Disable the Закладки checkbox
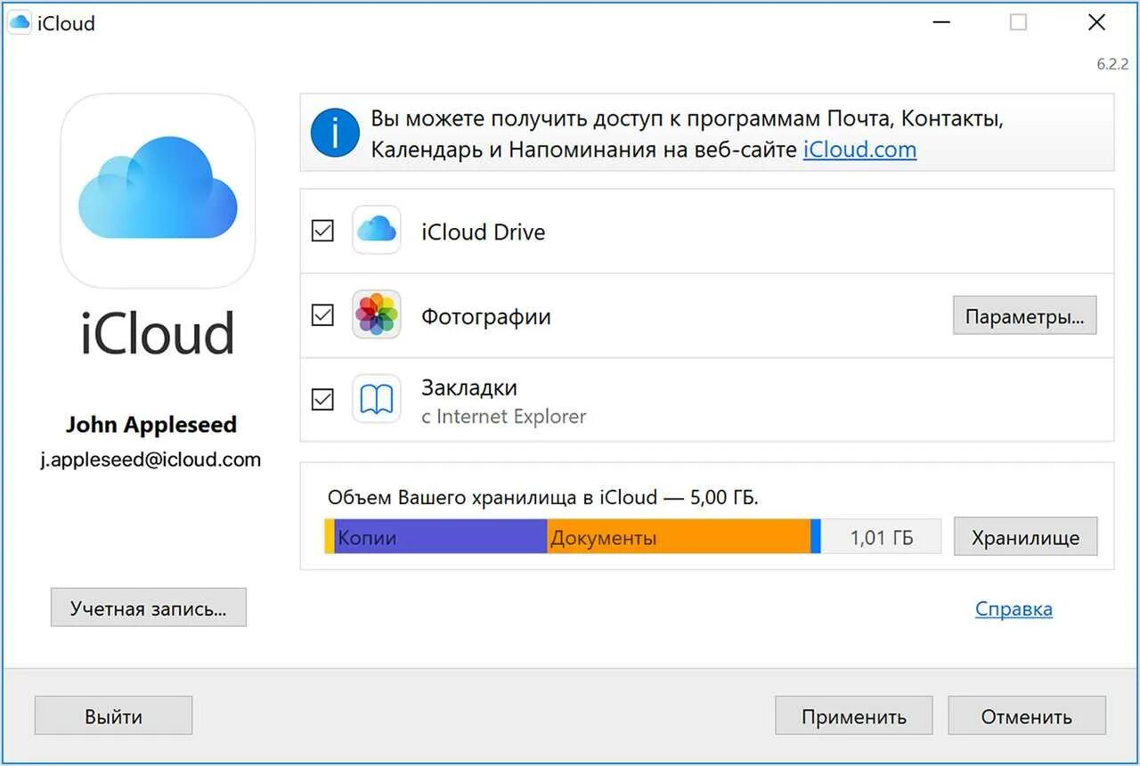The width and height of the screenshot is (1140, 766). point(322,399)
